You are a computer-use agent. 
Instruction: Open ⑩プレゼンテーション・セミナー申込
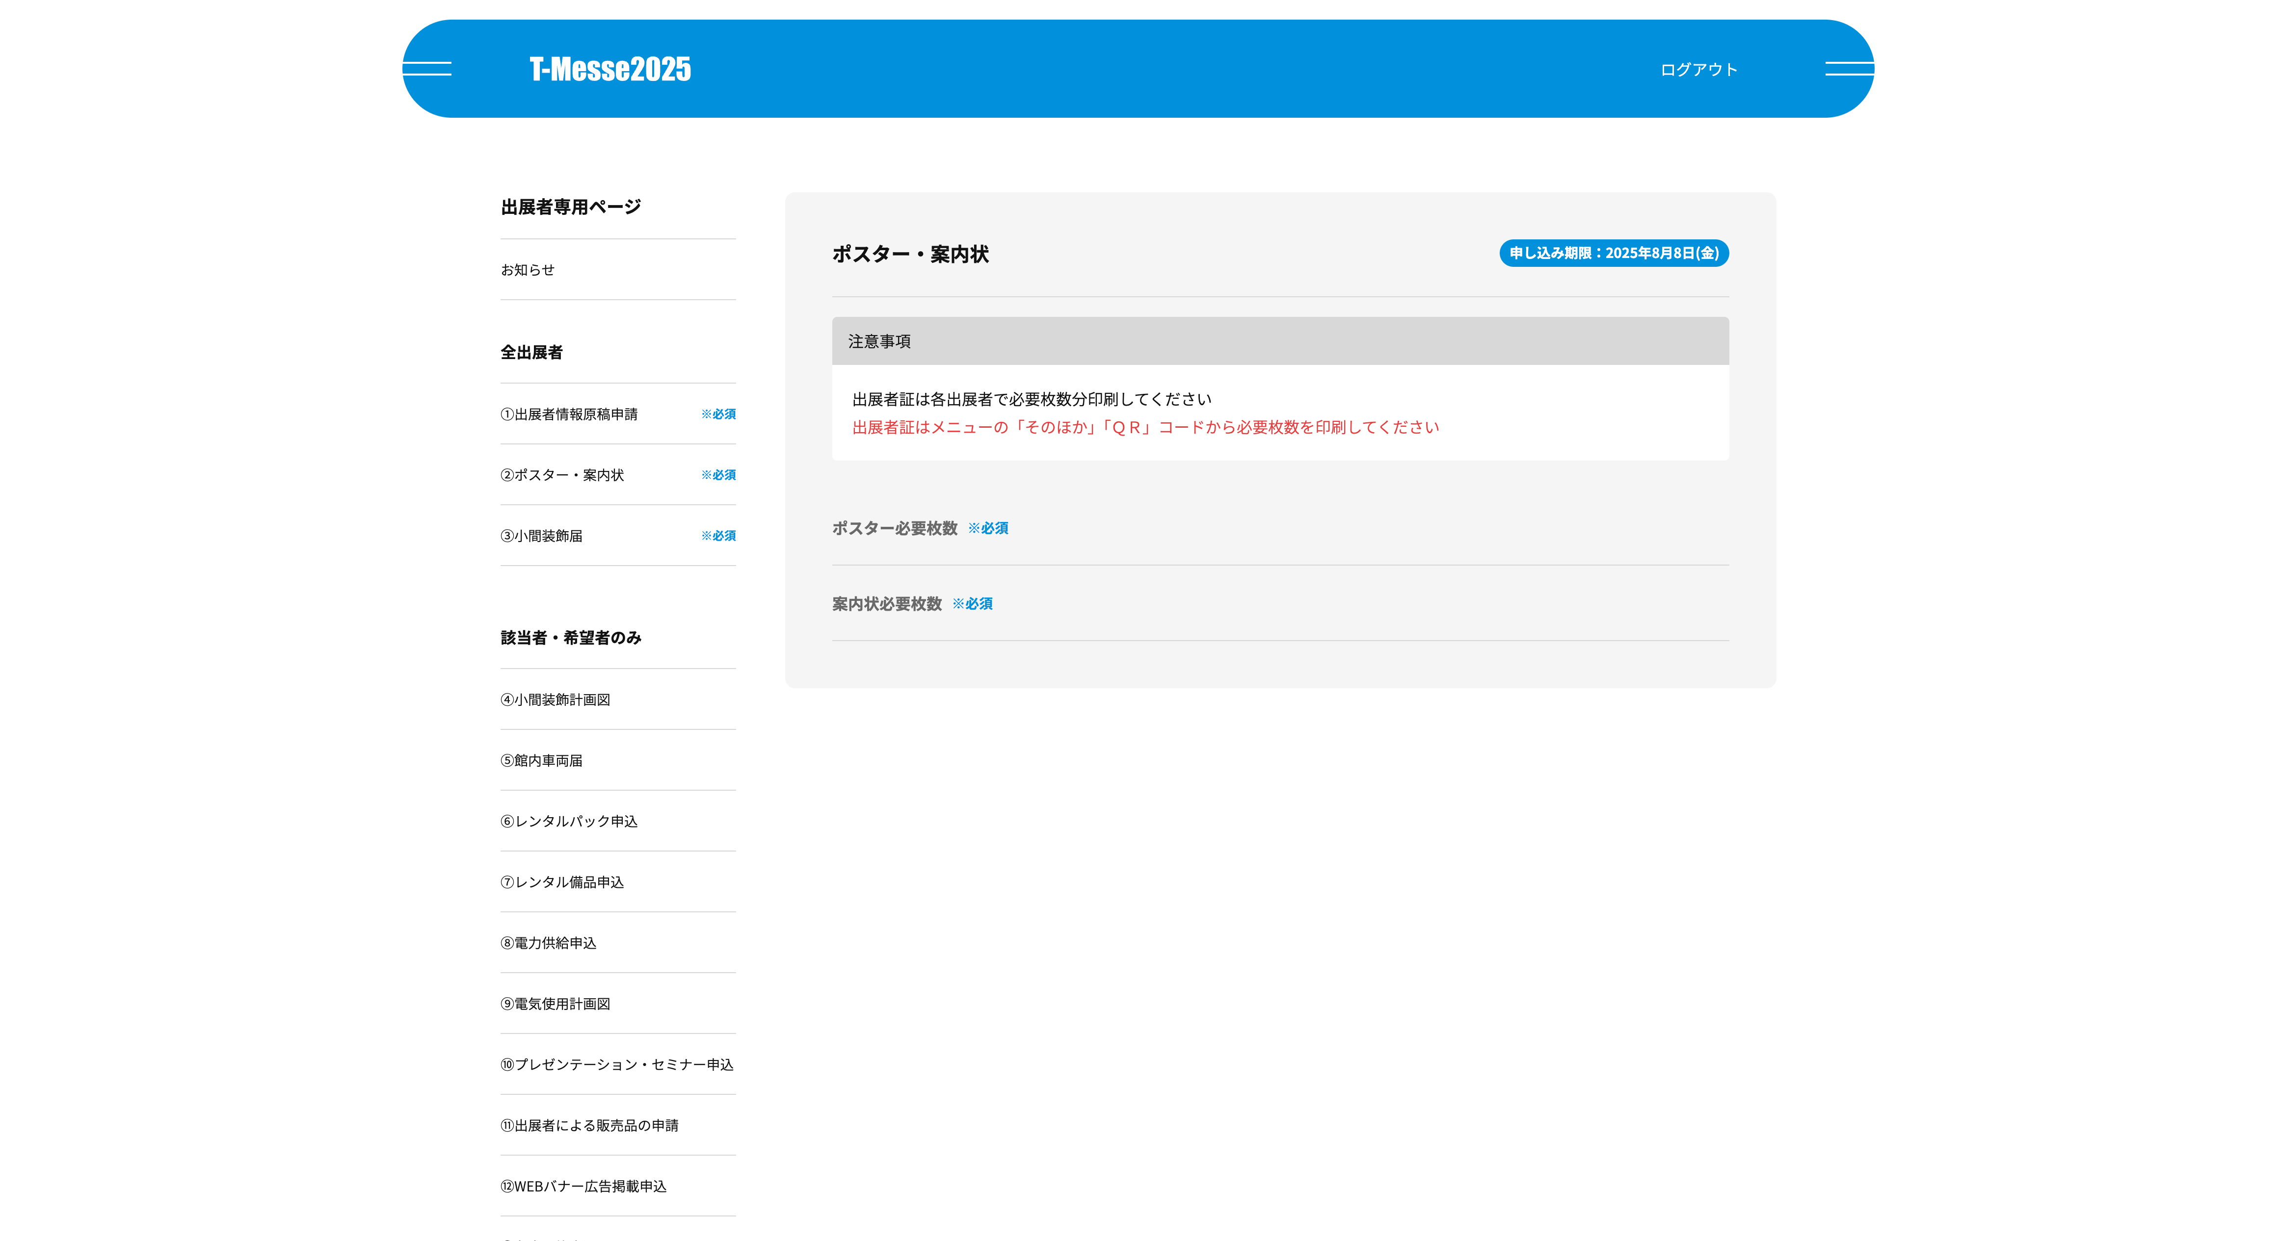click(x=617, y=1065)
